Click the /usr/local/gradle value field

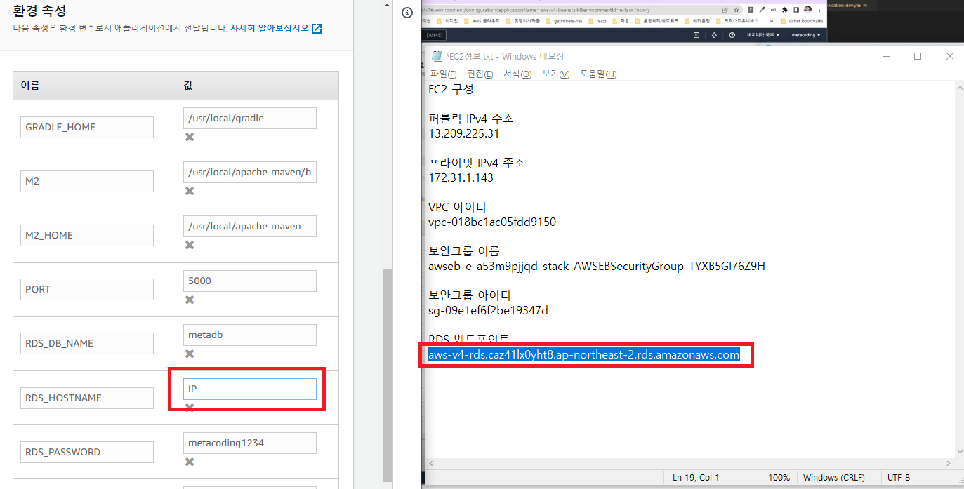point(249,118)
